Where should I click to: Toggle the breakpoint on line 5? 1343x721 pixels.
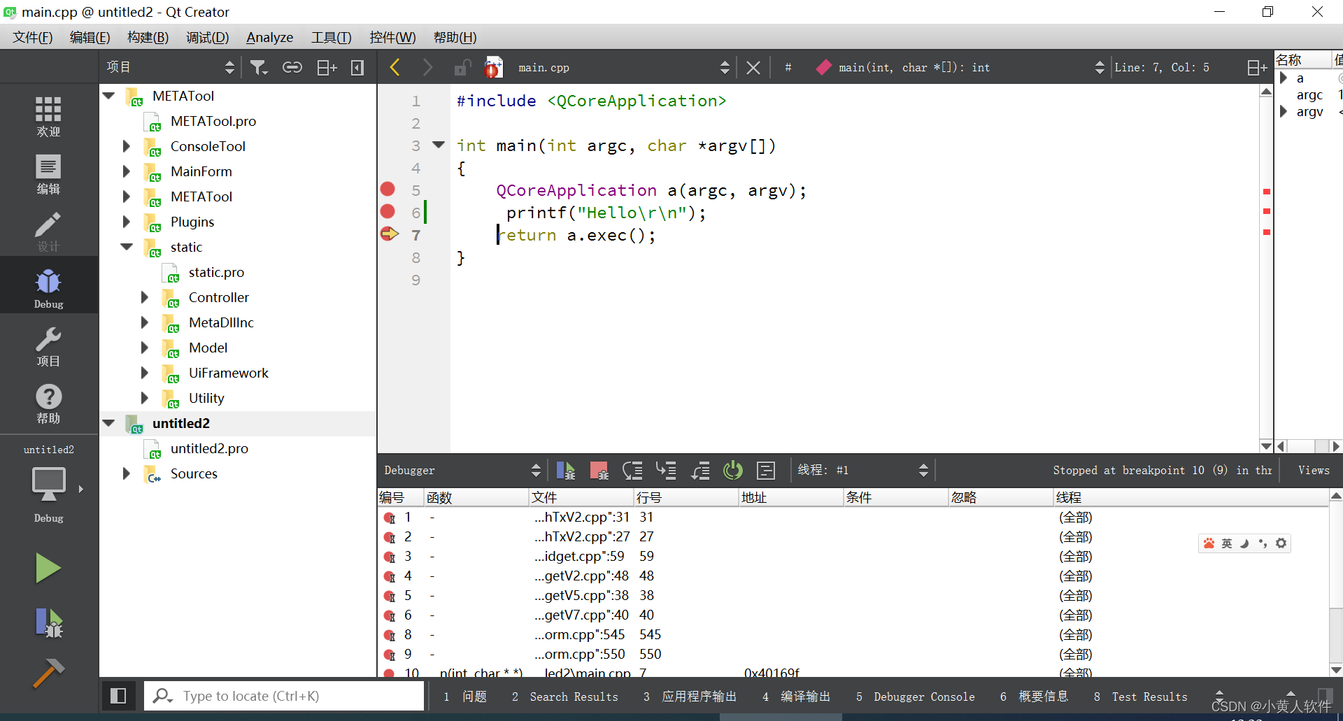tap(388, 189)
